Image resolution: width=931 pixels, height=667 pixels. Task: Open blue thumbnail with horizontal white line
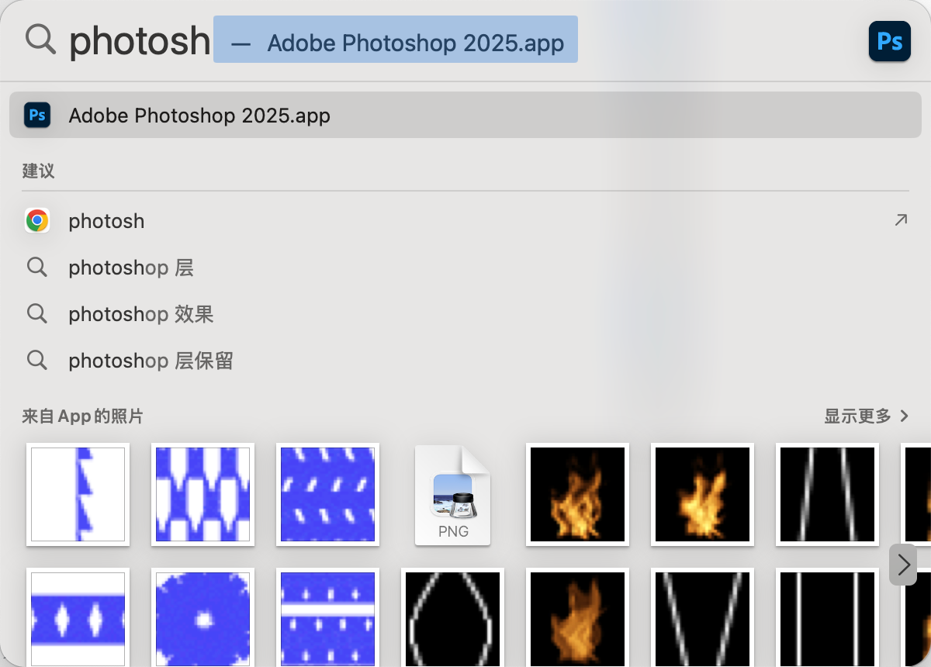click(327, 618)
